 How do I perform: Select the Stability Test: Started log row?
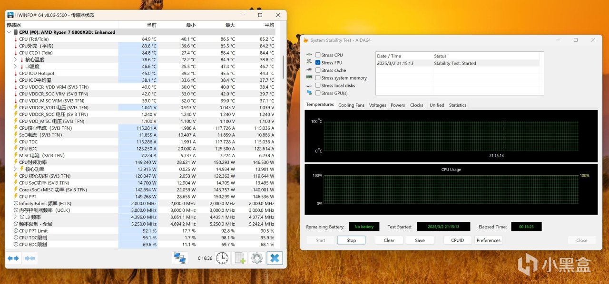[458, 63]
